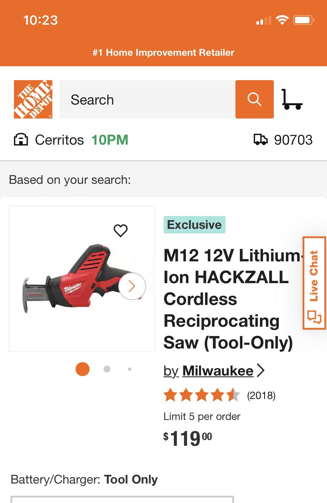Select the first orange image dot

click(x=83, y=369)
